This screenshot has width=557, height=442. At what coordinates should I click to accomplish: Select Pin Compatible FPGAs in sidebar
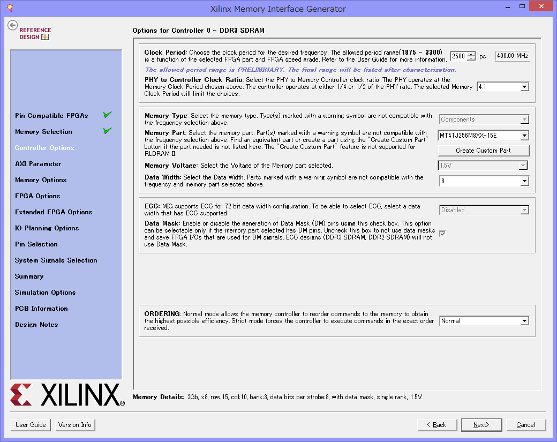(51, 116)
